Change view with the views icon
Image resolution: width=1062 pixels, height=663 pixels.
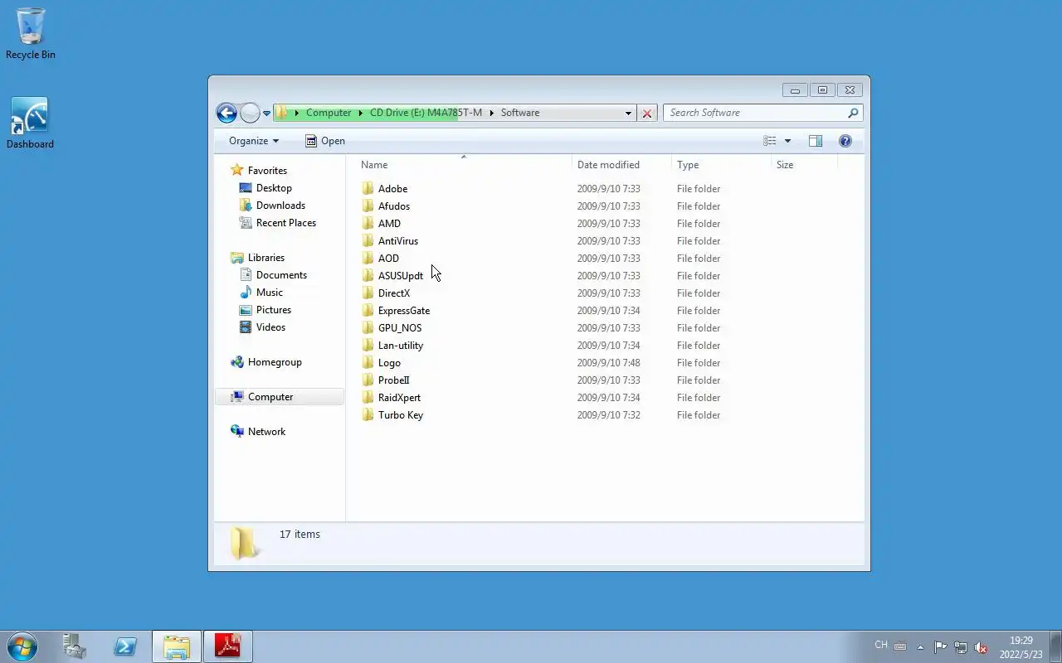pyautogui.click(x=770, y=141)
